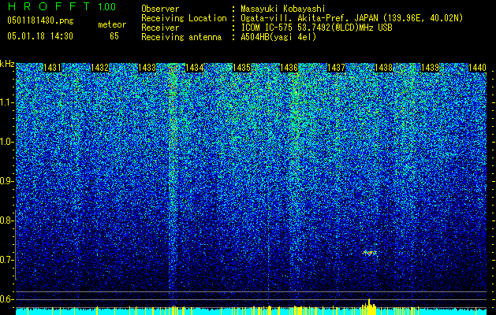Click the date stamp 05.01.18 14:30
Viewport: 496px width, 315px height.
[x=40, y=36]
